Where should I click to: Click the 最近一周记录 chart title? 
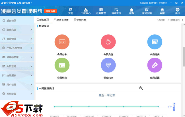(107, 95)
